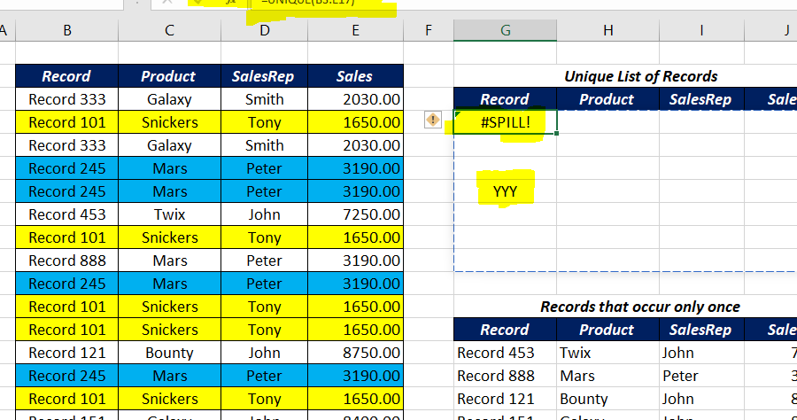The width and height of the screenshot is (797, 420).
Task: Select the cell showing #SPILL! error
Action: pyautogui.click(x=506, y=122)
